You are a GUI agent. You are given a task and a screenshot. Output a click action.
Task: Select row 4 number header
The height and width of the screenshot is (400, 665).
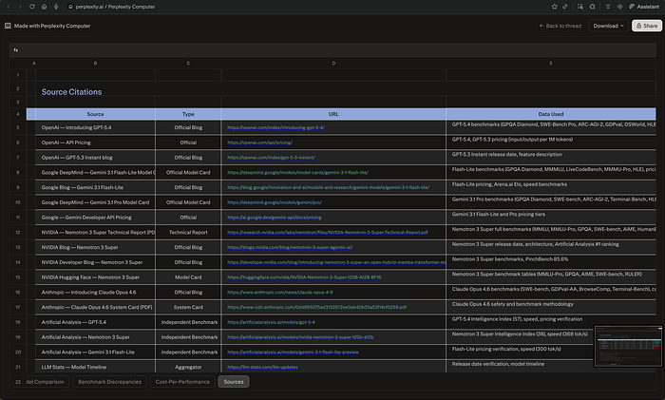[18, 114]
